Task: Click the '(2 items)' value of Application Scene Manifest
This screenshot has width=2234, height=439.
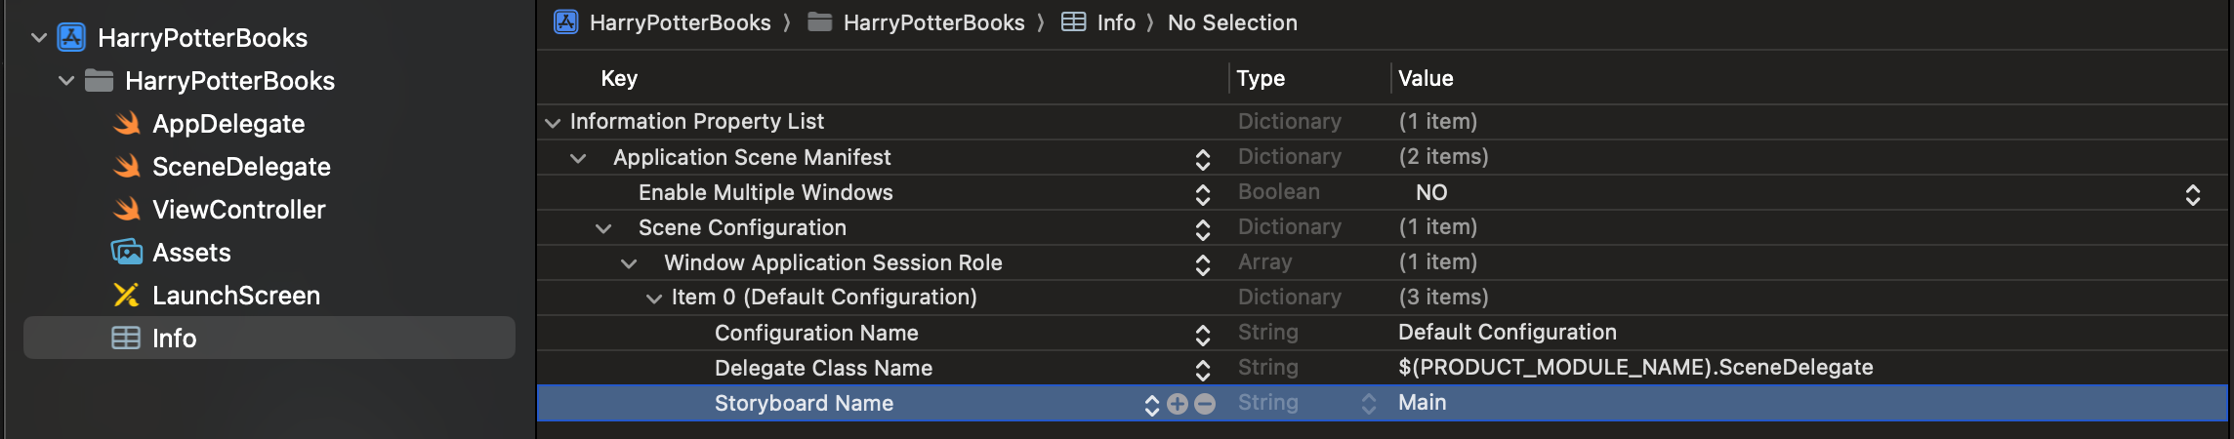Action: (x=1443, y=156)
